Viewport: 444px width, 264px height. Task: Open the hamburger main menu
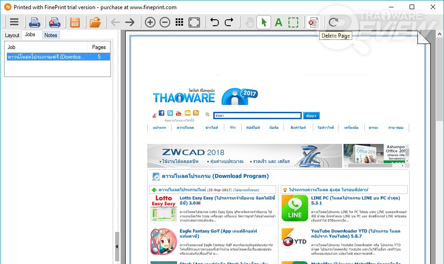tap(14, 22)
